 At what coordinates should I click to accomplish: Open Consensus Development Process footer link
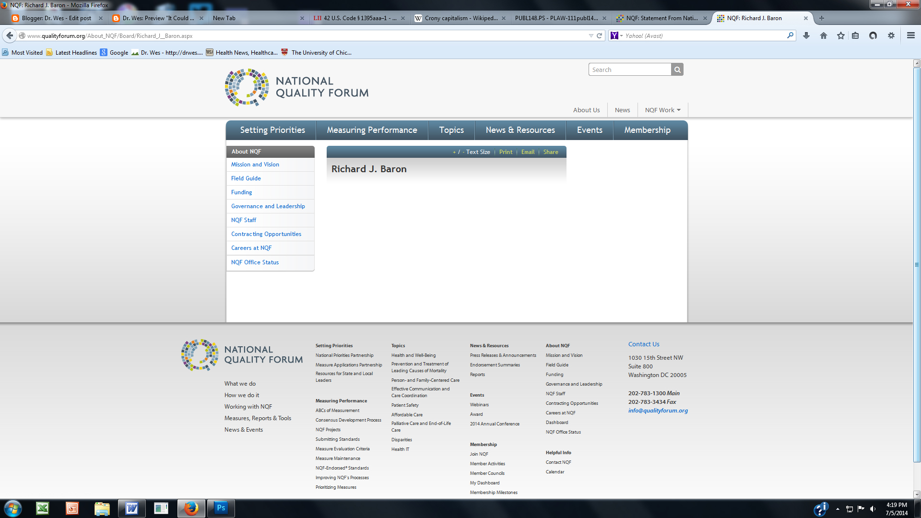(x=348, y=420)
